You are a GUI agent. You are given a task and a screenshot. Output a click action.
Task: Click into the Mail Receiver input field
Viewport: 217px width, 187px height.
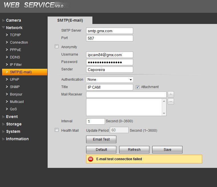[x=126, y=94]
